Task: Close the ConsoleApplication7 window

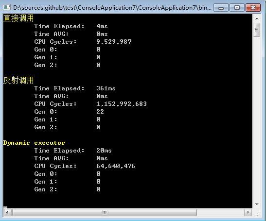Action: [253, 8]
